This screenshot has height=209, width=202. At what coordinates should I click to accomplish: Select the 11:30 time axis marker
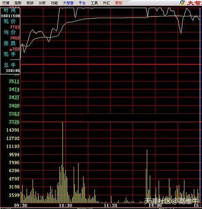[x=111, y=206]
